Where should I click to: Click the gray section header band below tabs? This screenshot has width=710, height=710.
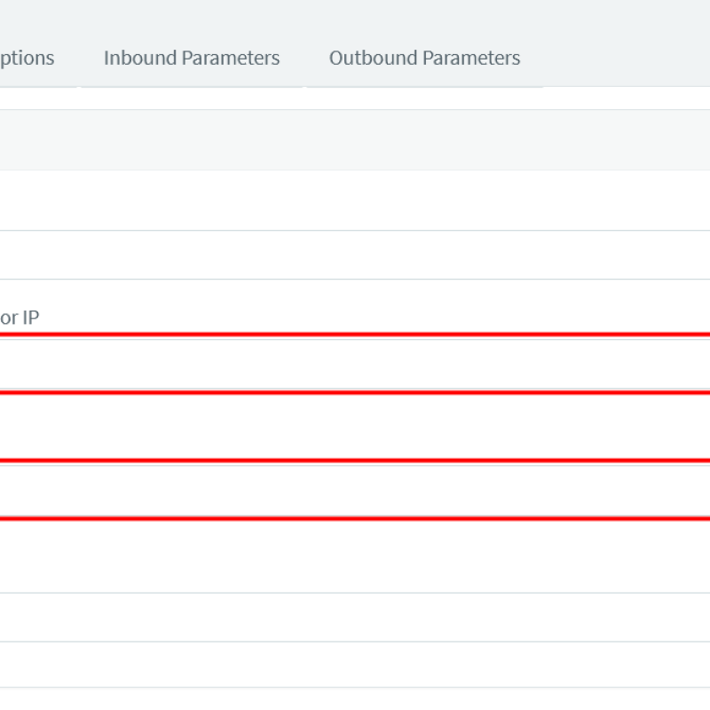point(355,140)
